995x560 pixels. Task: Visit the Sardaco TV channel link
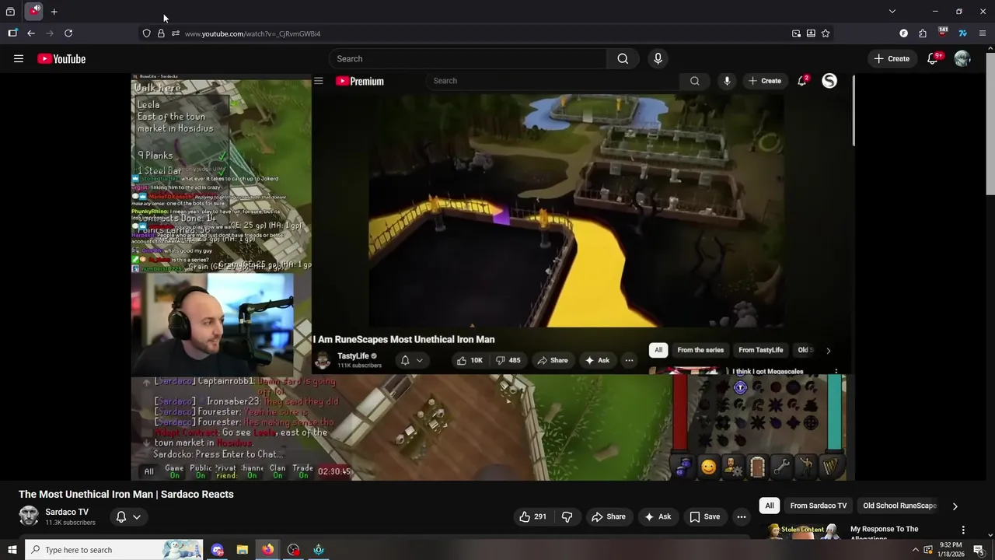click(67, 512)
